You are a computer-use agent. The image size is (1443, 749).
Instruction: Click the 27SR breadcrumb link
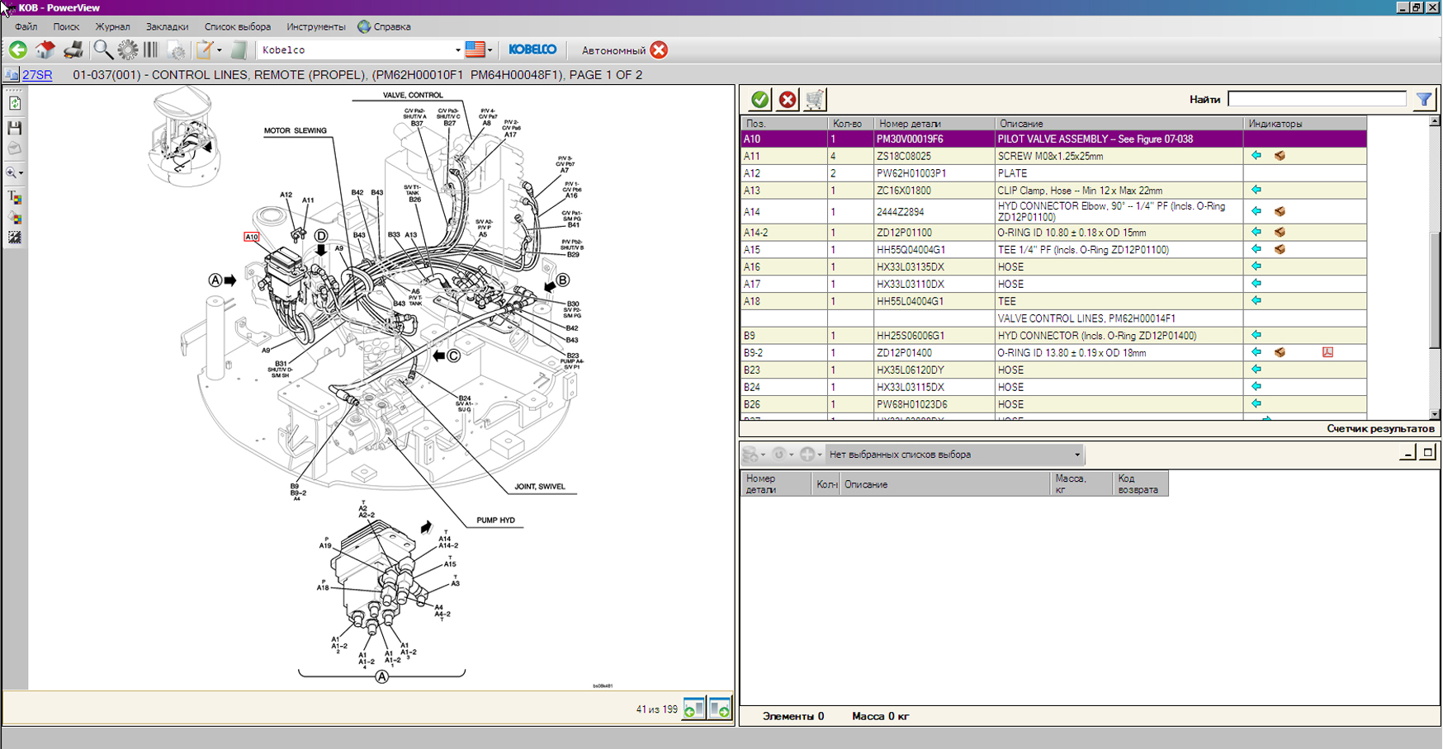[37, 75]
